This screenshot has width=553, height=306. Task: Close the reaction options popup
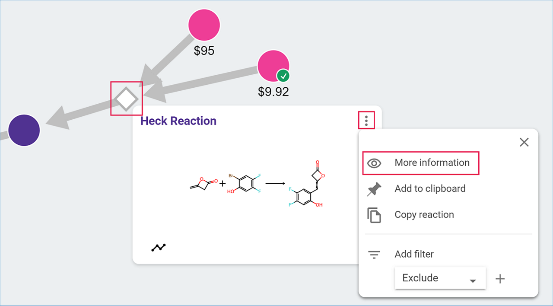tap(524, 142)
